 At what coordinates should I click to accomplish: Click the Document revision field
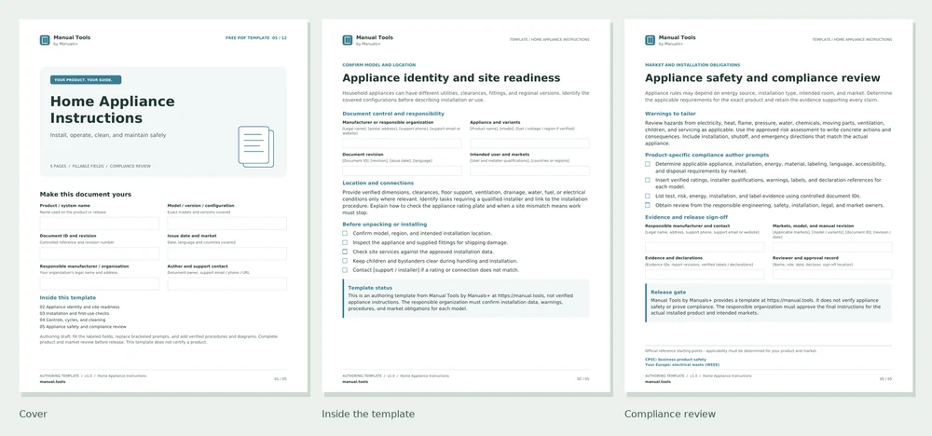[x=402, y=171]
